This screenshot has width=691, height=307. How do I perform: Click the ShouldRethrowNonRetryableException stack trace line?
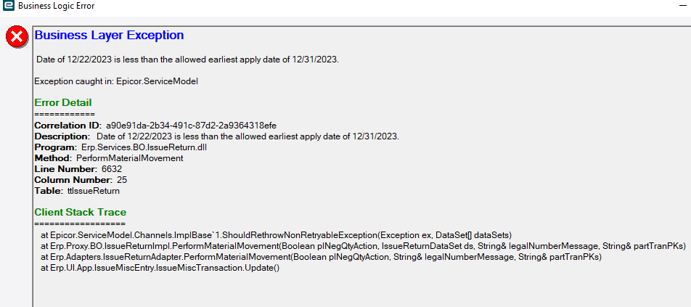click(276, 234)
